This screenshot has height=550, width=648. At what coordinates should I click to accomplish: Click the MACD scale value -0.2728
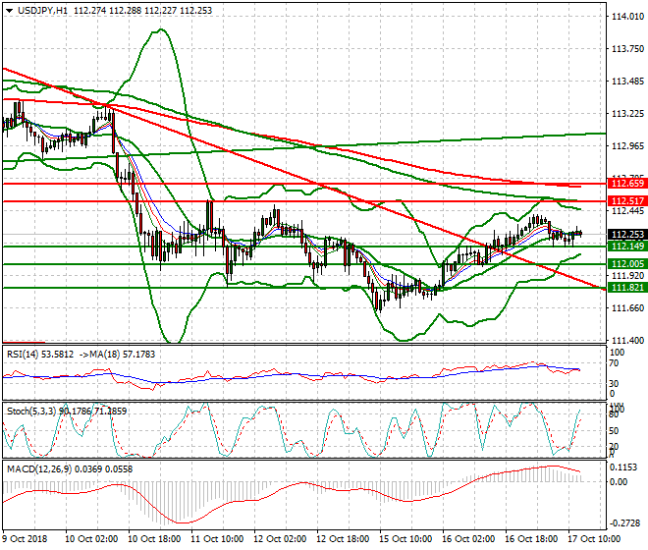(x=624, y=523)
